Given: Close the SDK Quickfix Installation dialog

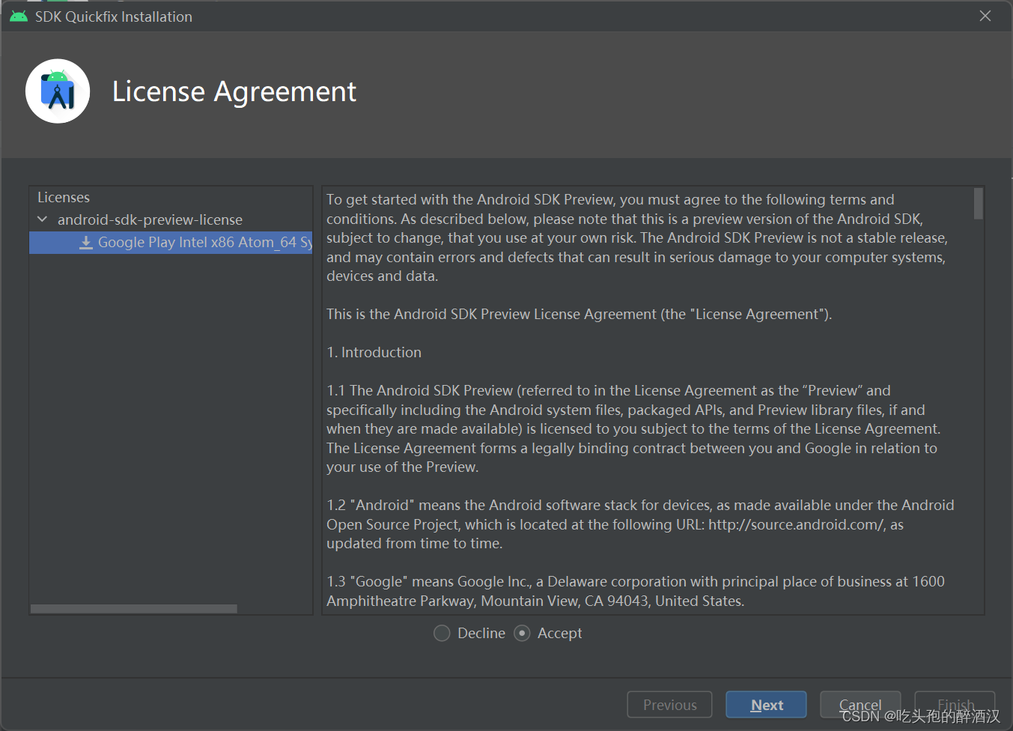Looking at the screenshot, I should 985,16.
